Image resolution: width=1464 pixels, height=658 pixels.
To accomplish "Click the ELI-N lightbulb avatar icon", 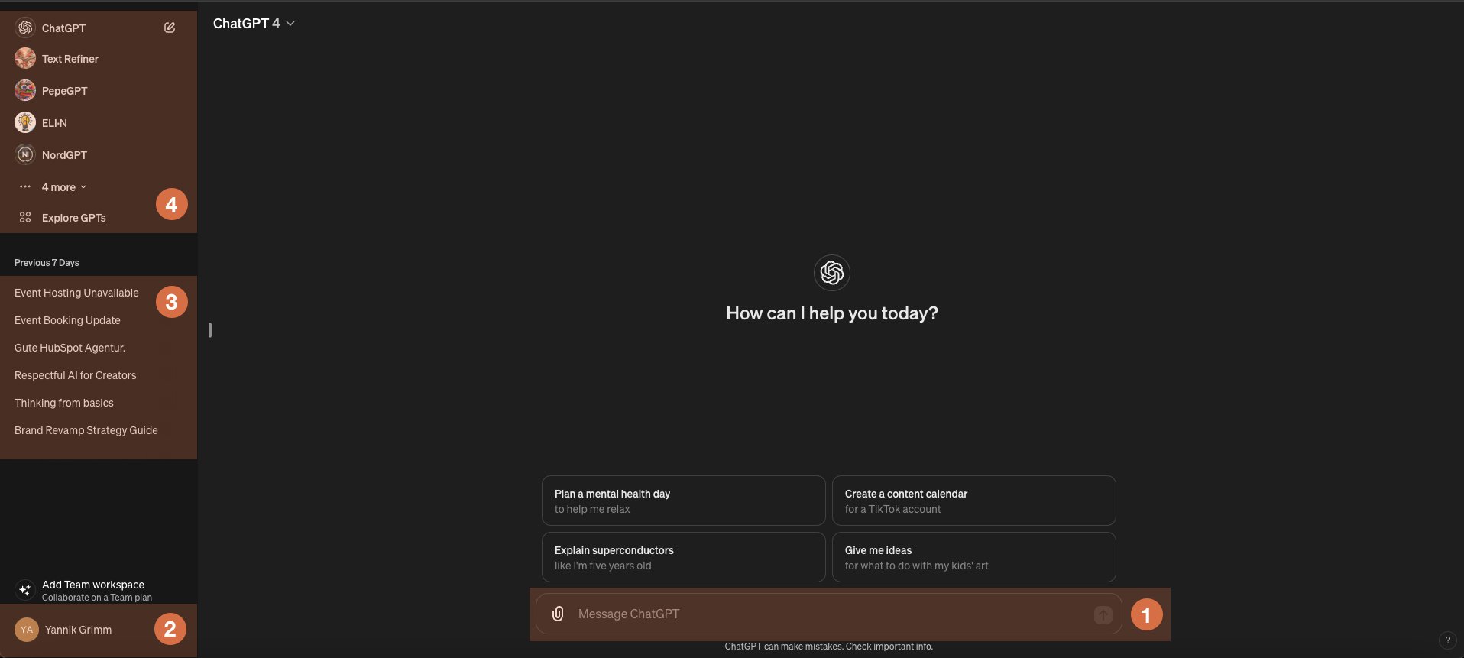I will [25, 123].
